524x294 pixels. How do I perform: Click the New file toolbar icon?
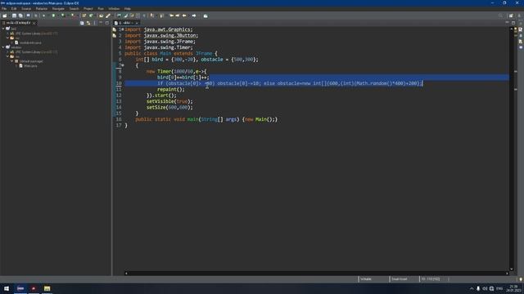5,16
